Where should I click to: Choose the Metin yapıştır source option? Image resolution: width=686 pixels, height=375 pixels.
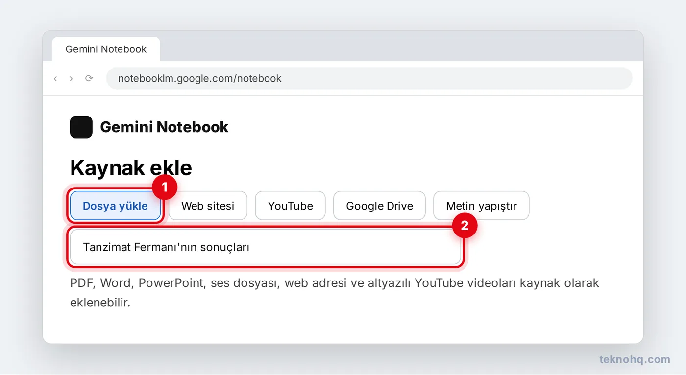pos(481,206)
